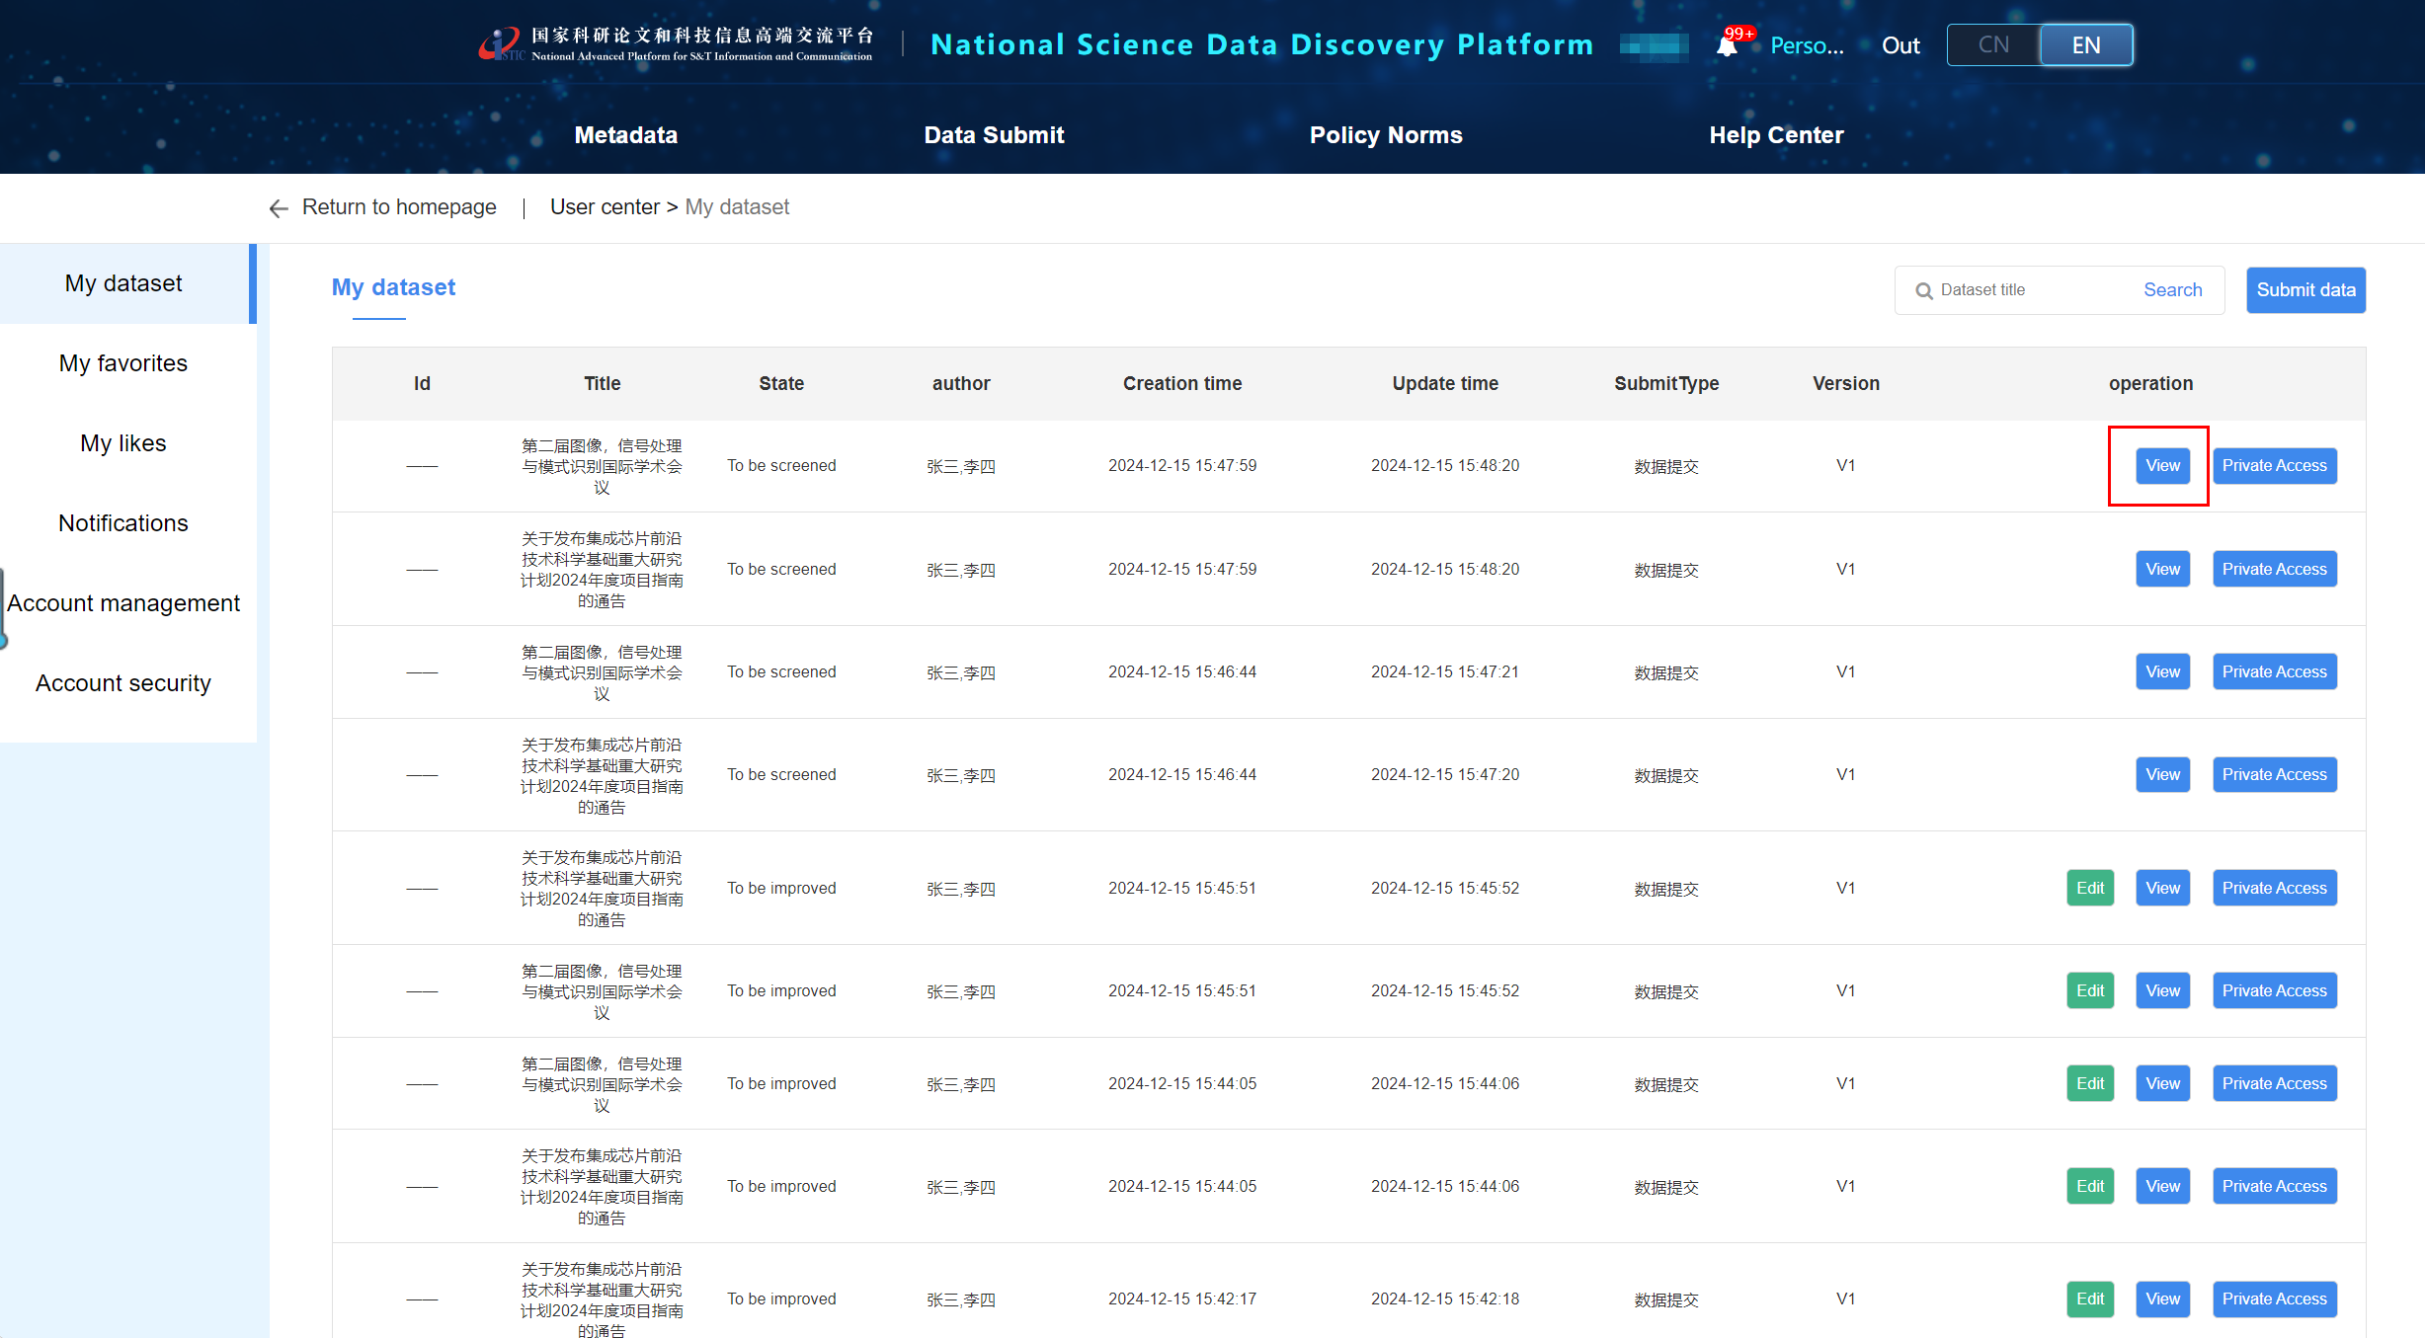Open the Help Center menu
Screen dimensions: 2425x1338
tap(1776, 135)
